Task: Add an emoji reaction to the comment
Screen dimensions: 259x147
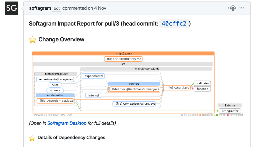Action: pos(231,8)
